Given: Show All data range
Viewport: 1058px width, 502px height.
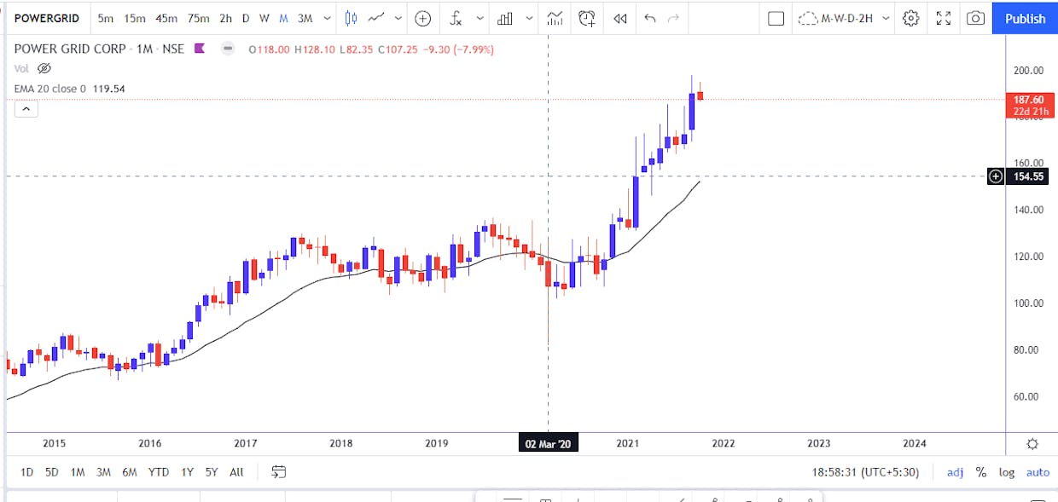Looking at the screenshot, I should point(236,472).
